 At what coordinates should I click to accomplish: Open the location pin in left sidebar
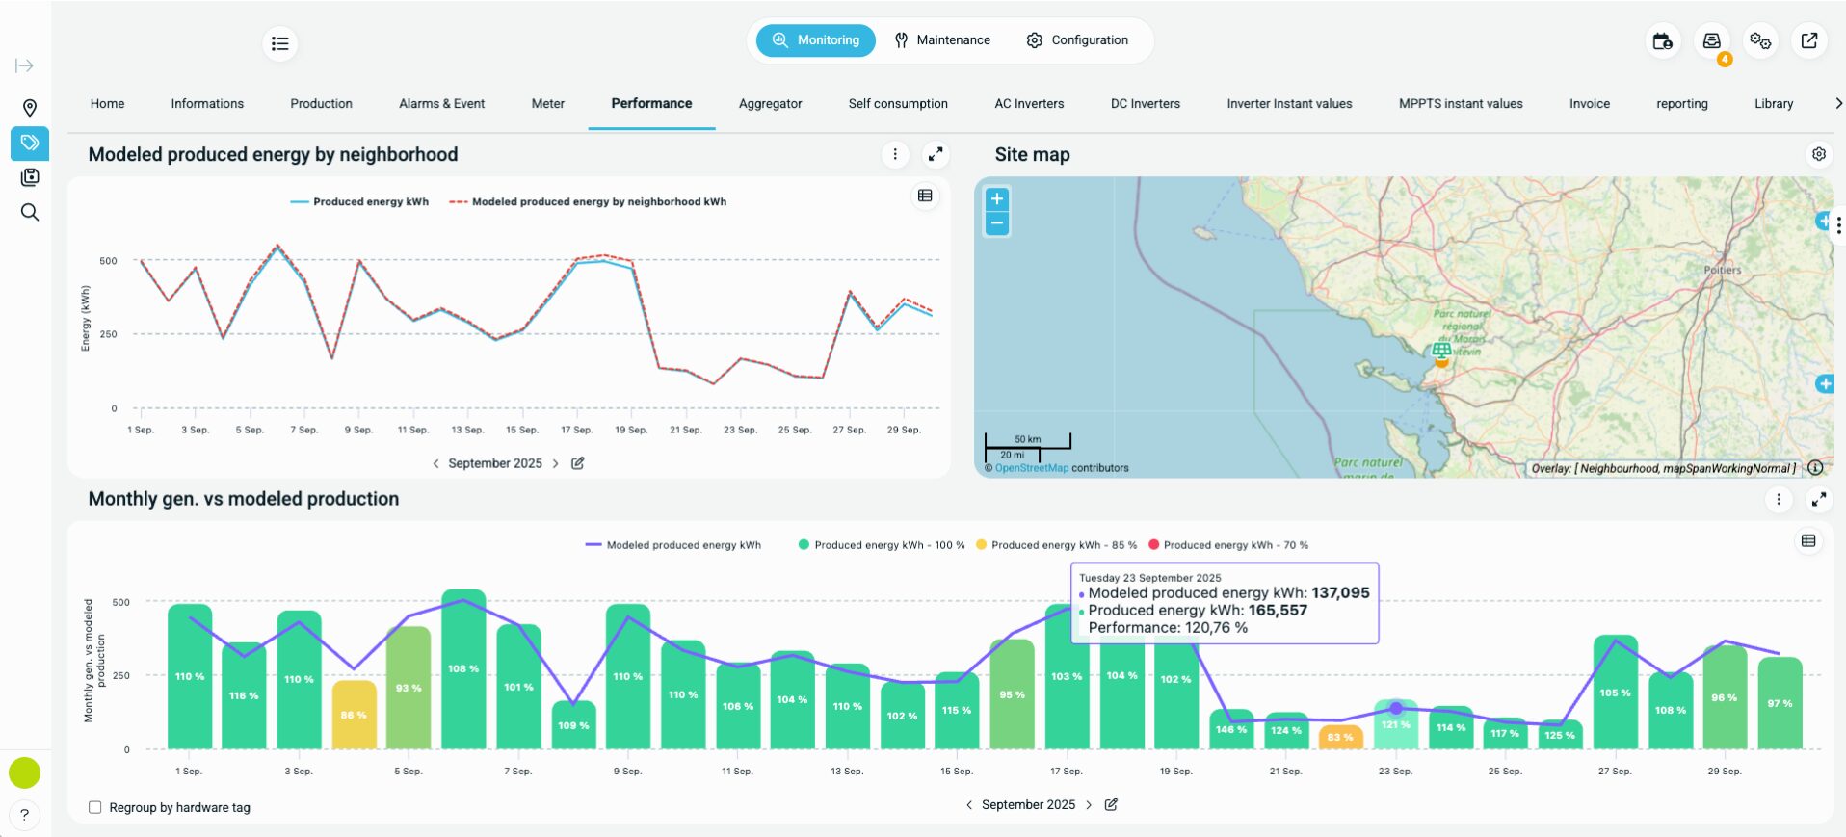click(x=30, y=108)
